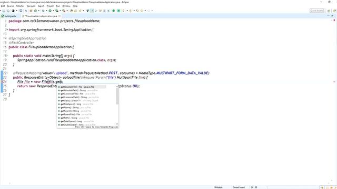Click in the Quick Access field

(316, 10)
